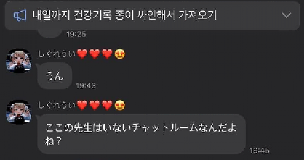Click the first red heart after the upper しくれうい
Image resolution: width=304 pixels, height=160 pixels.
click(x=82, y=54)
